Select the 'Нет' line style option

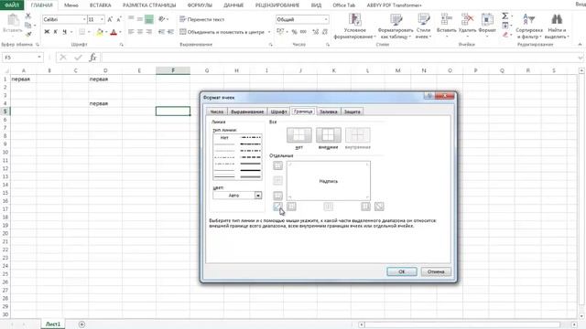(224, 138)
